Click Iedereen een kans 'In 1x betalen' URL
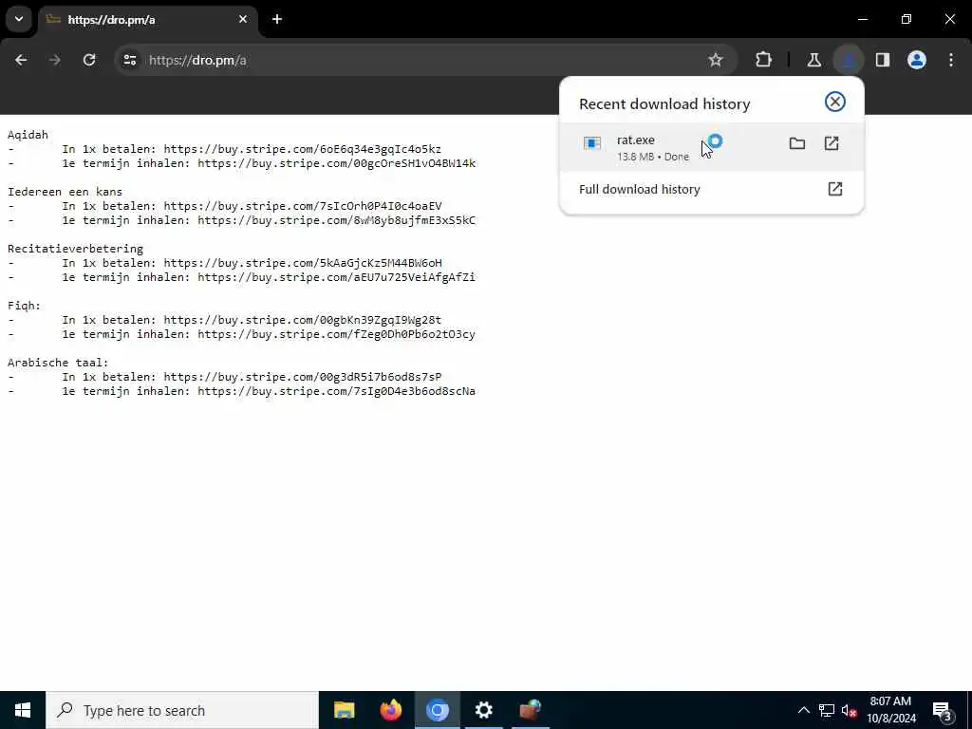This screenshot has height=729, width=972. 303,206
